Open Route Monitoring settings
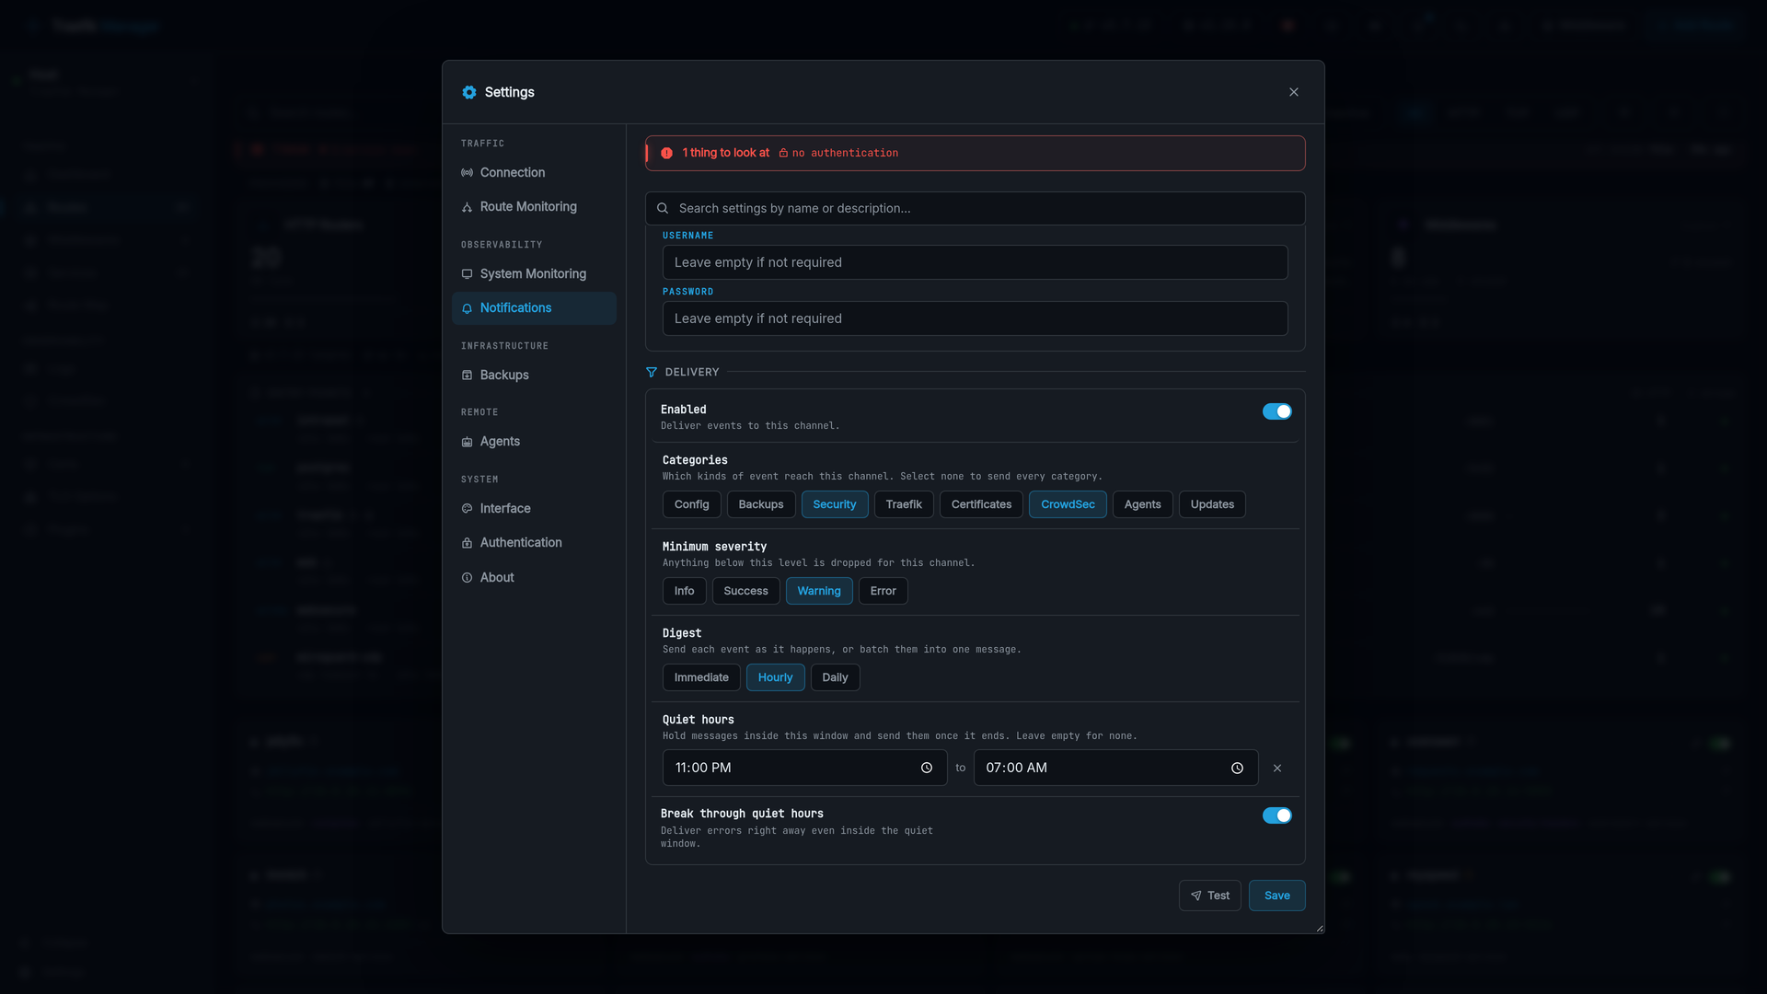This screenshot has width=1767, height=994. coord(534,206)
